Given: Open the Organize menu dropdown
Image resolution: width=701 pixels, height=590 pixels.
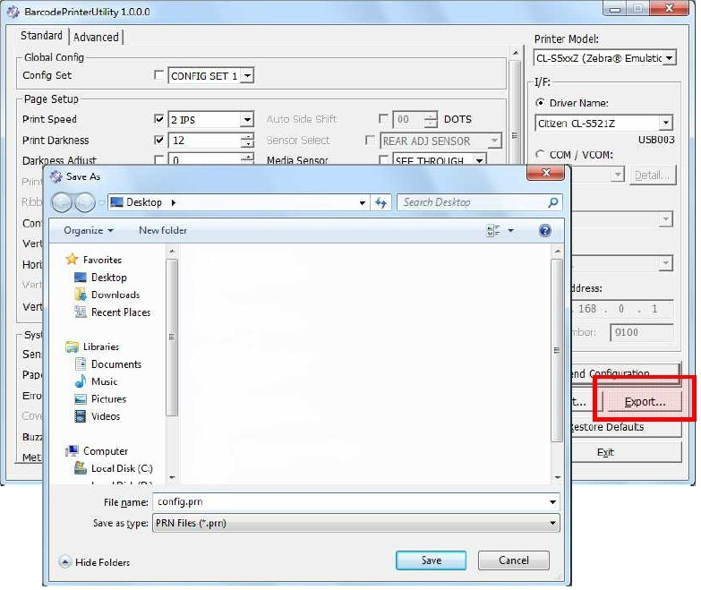Looking at the screenshot, I should (89, 230).
